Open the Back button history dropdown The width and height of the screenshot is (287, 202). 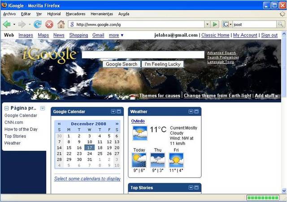tap(14, 24)
